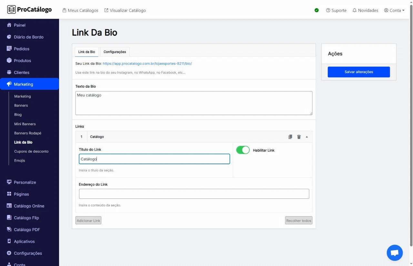Click the Endereço do Link input field

194,194
